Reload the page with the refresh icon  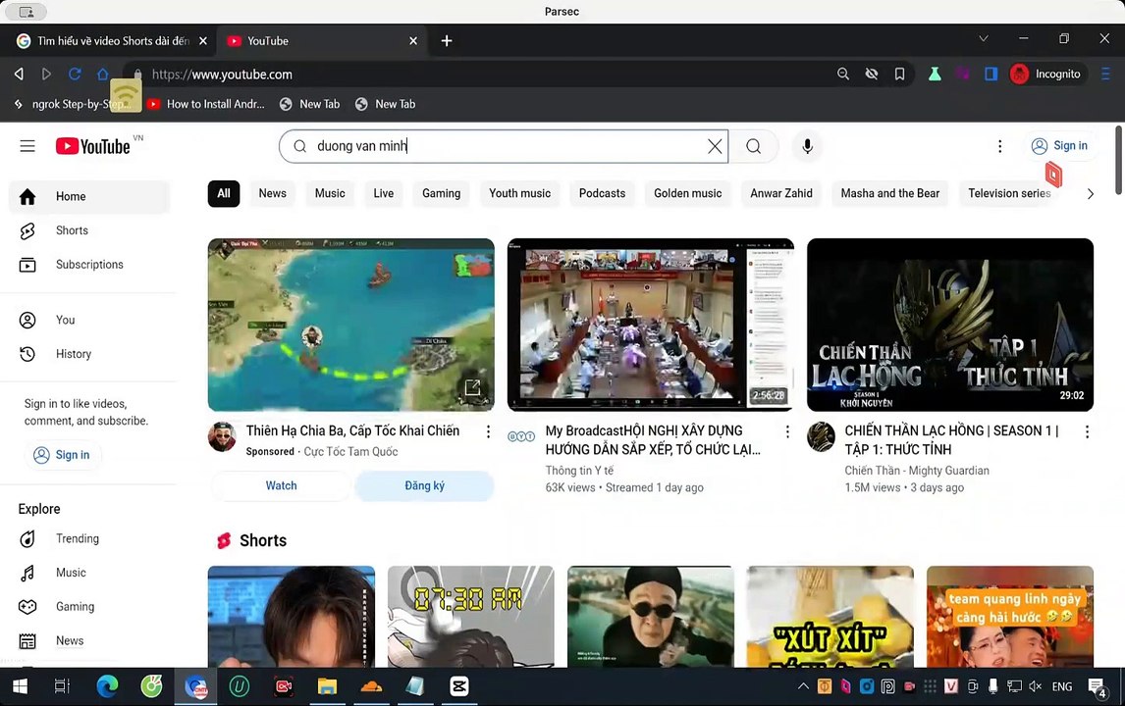point(75,74)
